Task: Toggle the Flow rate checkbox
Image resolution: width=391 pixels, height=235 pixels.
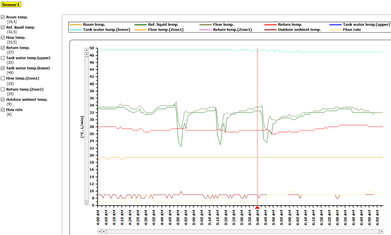Action: tap(3, 110)
